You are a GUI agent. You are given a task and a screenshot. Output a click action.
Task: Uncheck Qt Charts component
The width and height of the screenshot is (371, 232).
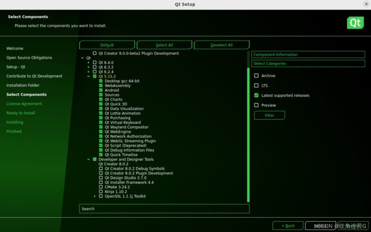pos(101,99)
